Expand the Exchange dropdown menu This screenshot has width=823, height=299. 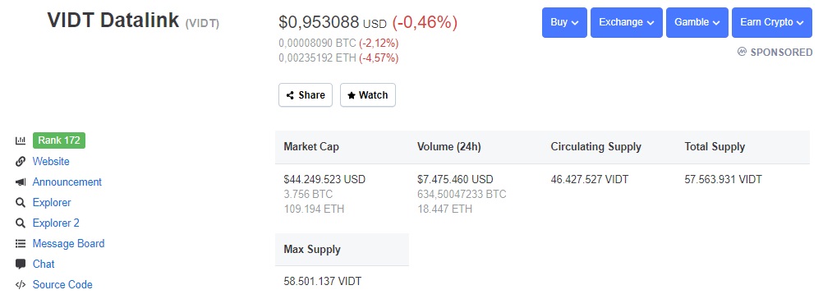627,22
